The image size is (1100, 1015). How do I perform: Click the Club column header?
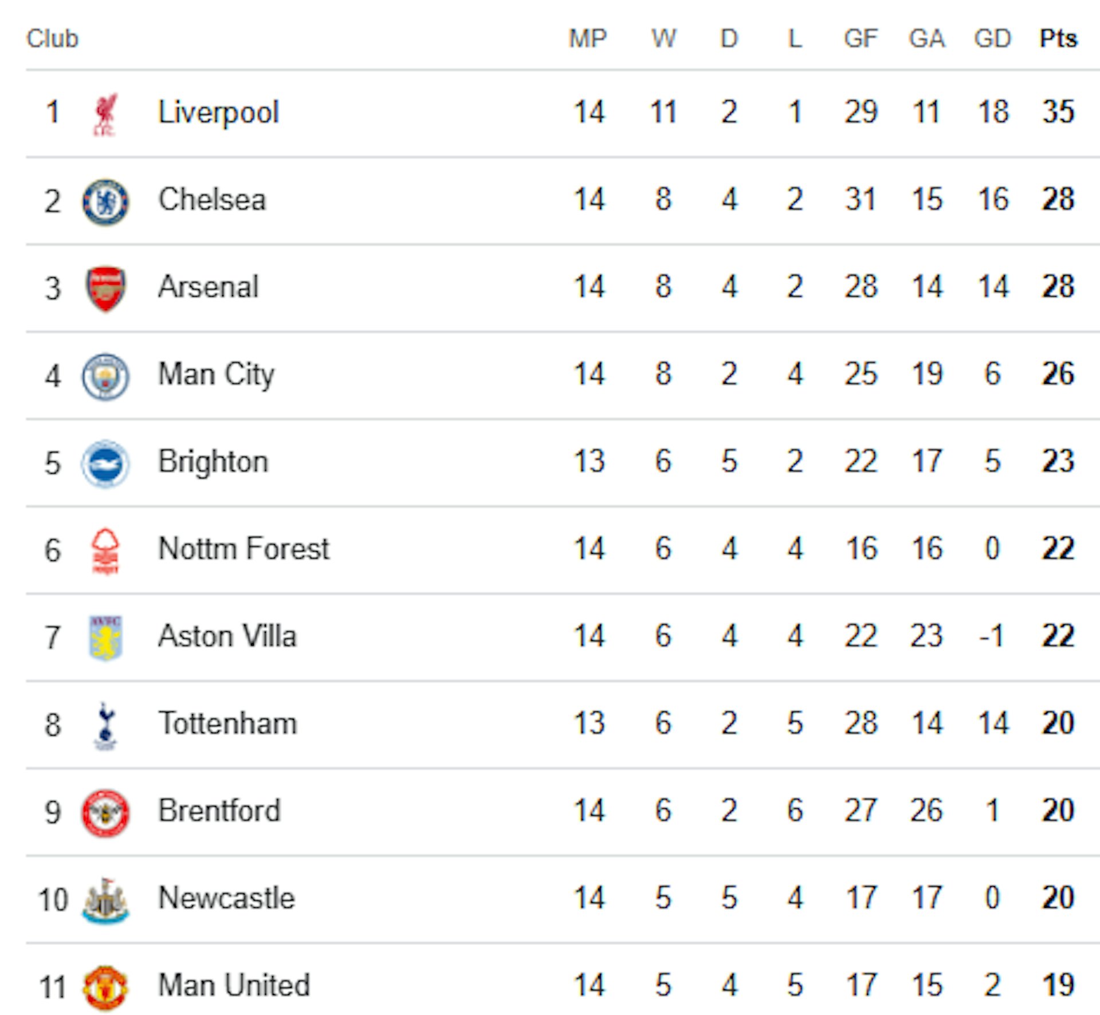[x=52, y=39]
